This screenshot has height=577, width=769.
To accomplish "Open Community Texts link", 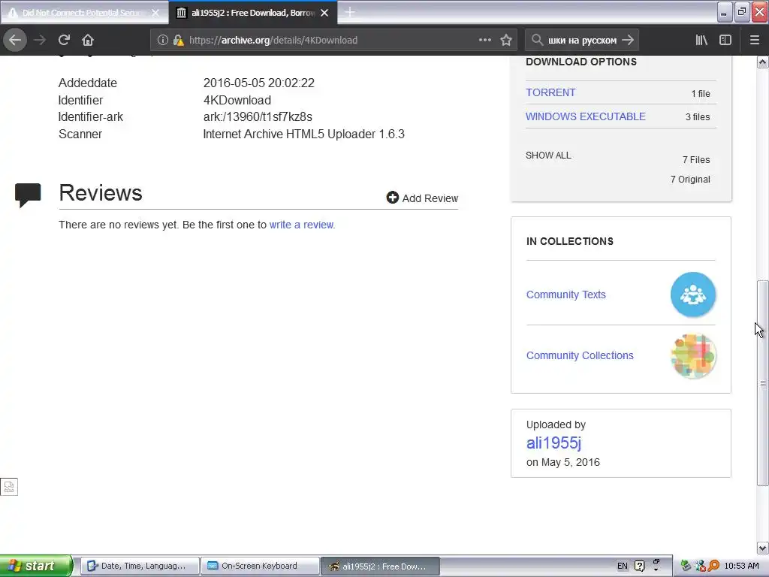I will coord(566,295).
